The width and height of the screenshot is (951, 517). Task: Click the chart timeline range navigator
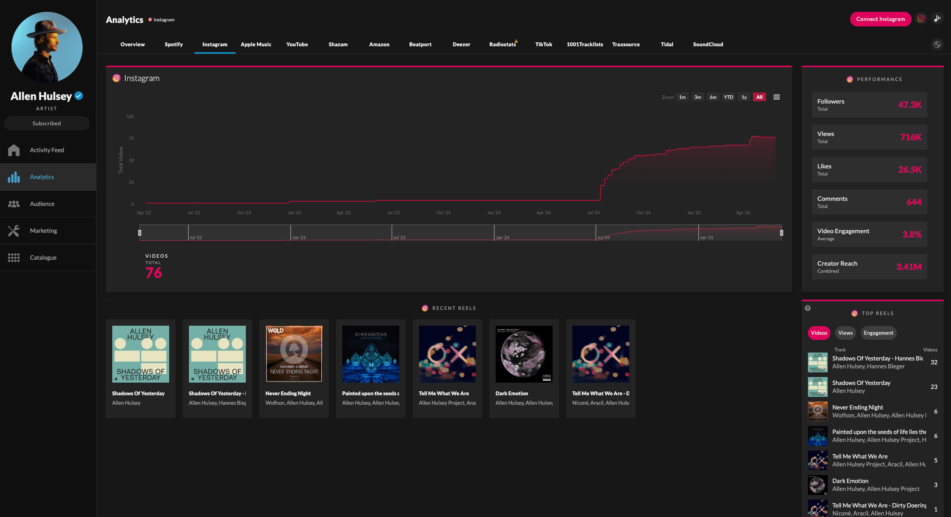460,233
